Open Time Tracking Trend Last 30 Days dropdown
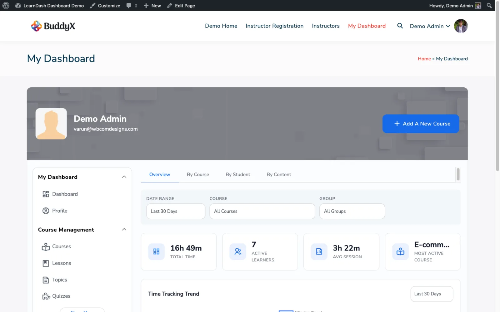The image size is (500, 312). click(x=432, y=294)
